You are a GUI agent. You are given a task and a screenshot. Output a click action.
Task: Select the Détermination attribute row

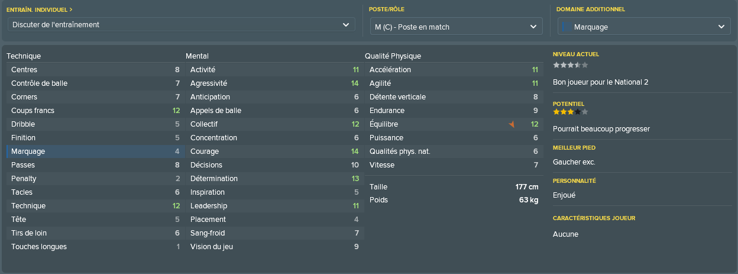coord(275,179)
